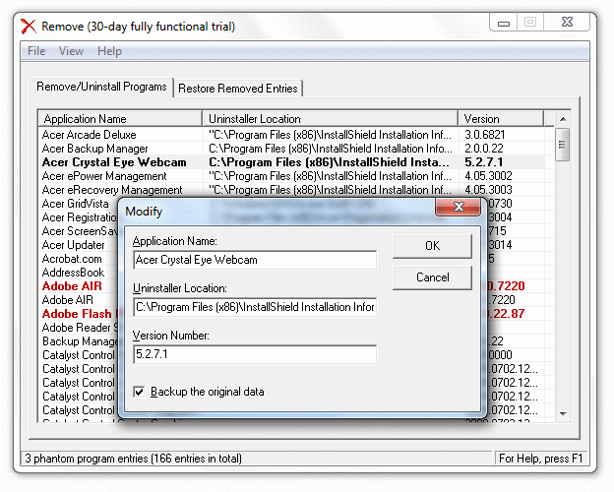
Task: Sort by Application Name column header
Action: pyautogui.click(x=120, y=119)
